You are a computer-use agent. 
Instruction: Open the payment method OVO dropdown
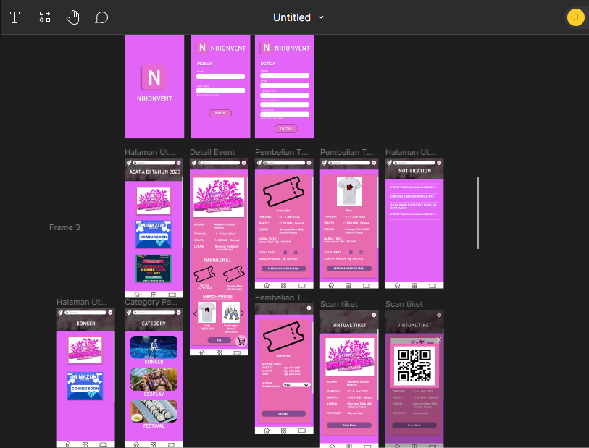(x=296, y=385)
